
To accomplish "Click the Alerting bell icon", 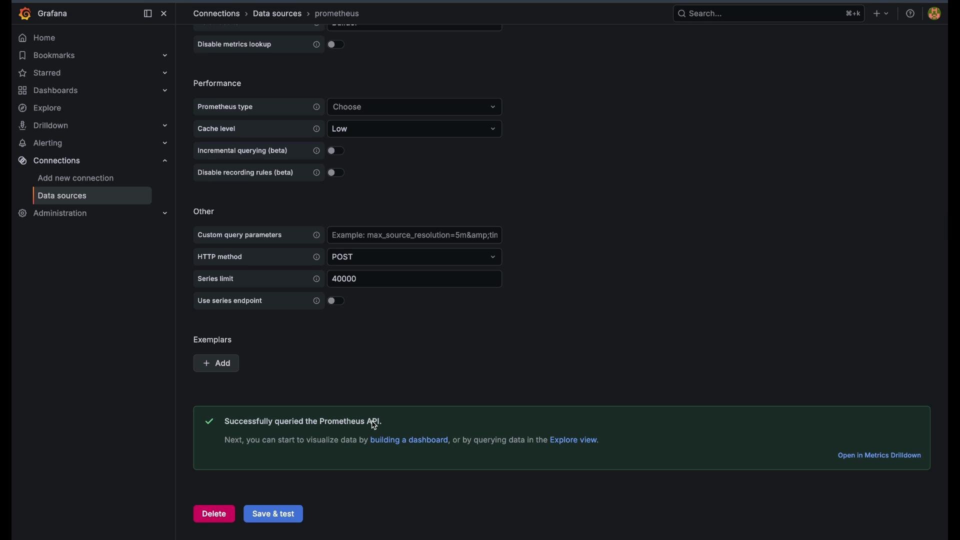I will pos(22,144).
